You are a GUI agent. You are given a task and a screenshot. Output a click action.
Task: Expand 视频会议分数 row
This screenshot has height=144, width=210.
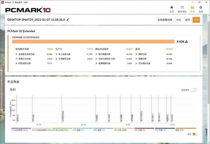coord(16,59)
